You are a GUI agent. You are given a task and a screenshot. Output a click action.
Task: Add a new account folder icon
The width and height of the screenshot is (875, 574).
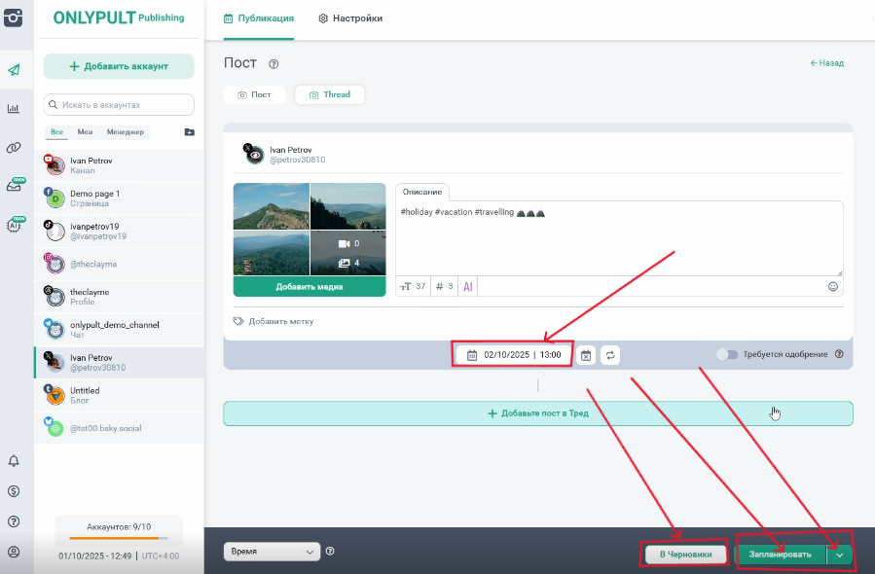pyautogui.click(x=189, y=132)
